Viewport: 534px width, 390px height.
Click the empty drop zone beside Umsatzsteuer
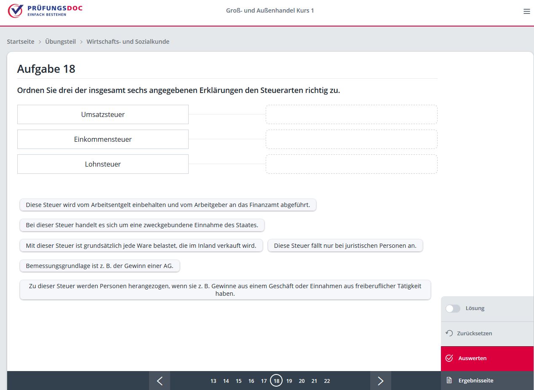[x=351, y=114]
